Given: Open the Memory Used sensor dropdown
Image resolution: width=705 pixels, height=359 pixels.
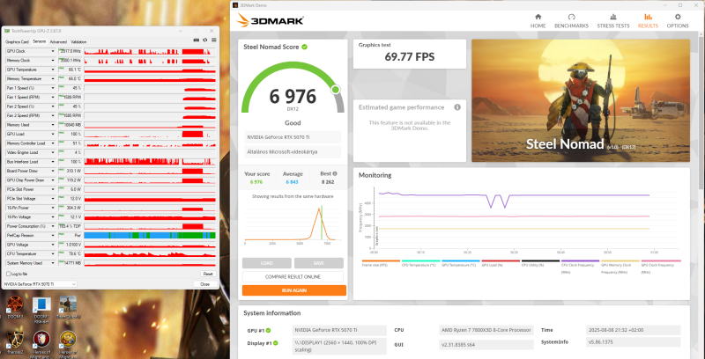Looking at the screenshot, I should (x=53, y=125).
